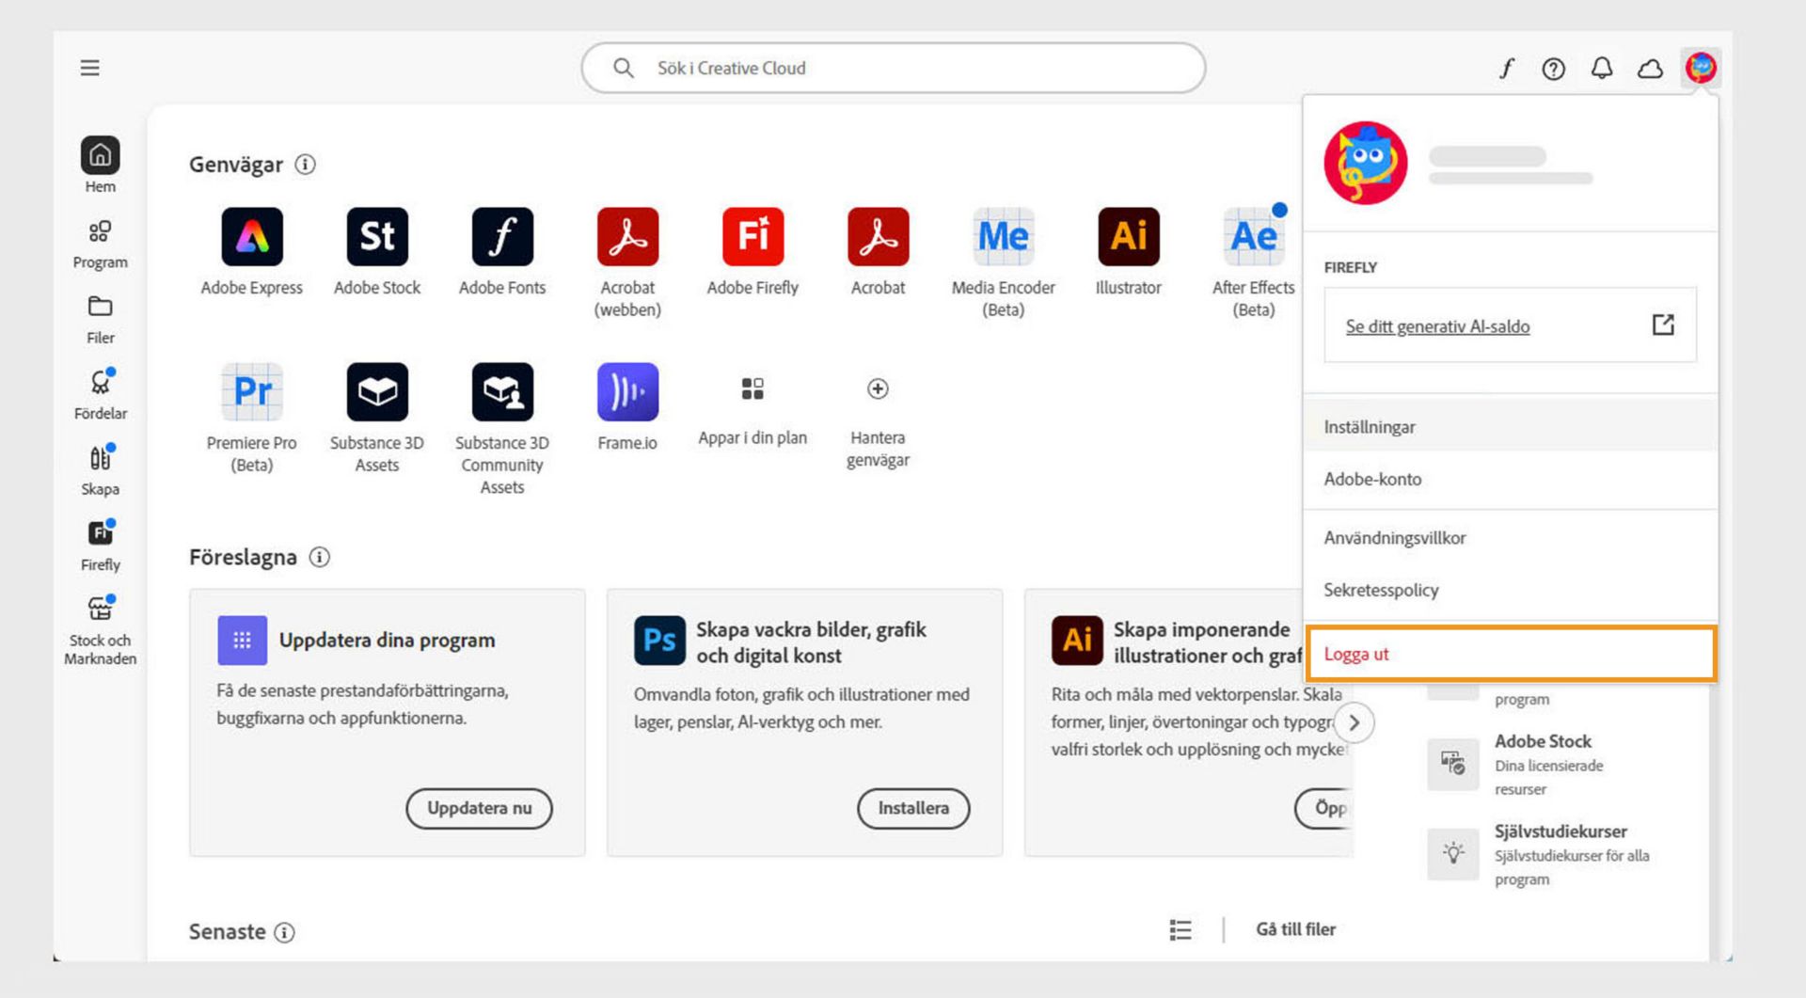The width and height of the screenshot is (1806, 998).
Task: Click the Sök i Creative Cloud search field
Action: tap(893, 68)
